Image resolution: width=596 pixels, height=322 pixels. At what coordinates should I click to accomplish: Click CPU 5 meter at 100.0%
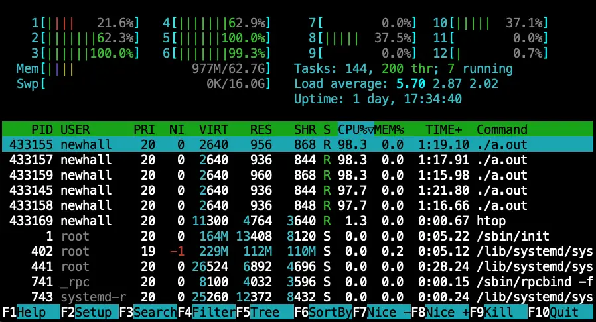pos(216,38)
